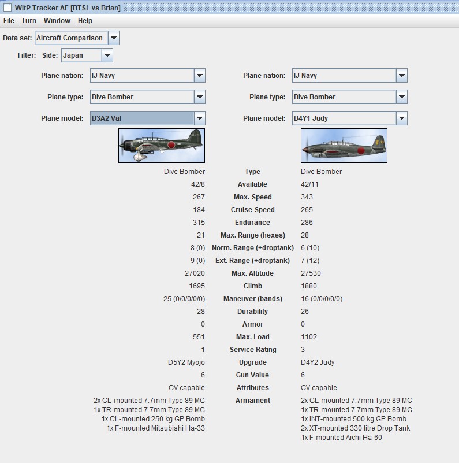Click 1x F-mounted Aichi Ha-60 entry
The width and height of the screenshot is (459, 463).
342,438
